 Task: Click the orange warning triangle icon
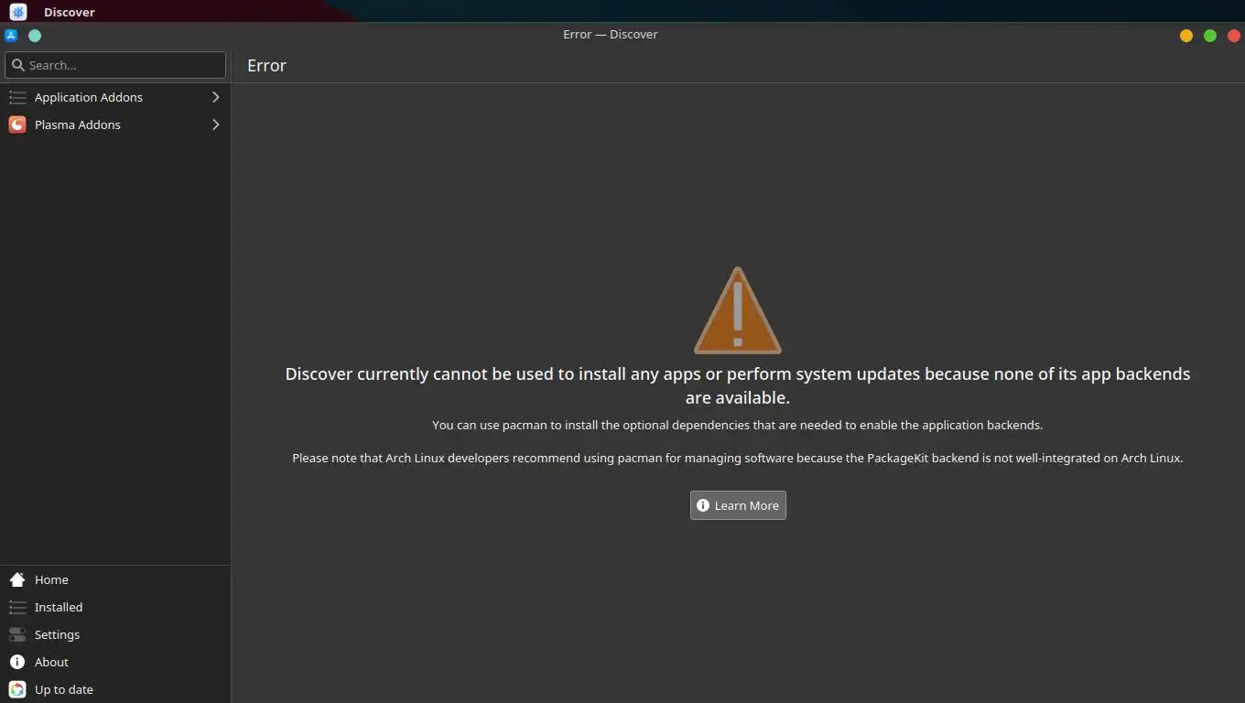[x=738, y=310]
